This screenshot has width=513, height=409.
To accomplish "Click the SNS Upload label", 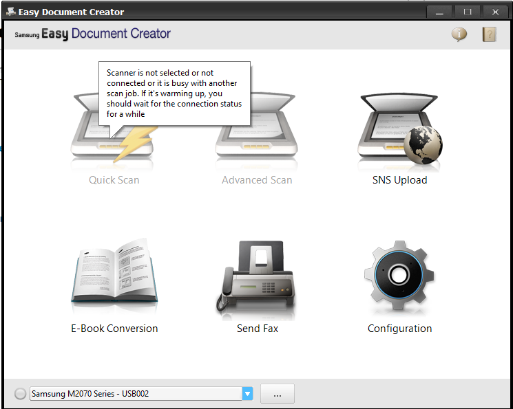I will [x=400, y=180].
